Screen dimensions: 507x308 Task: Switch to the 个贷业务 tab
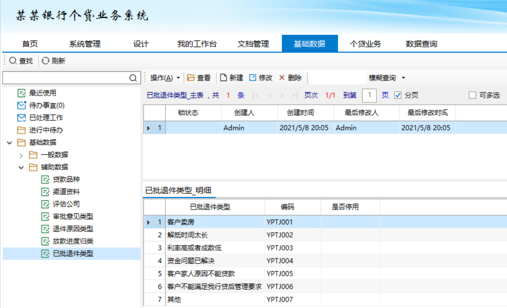pyautogui.click(x=365, y=44)
